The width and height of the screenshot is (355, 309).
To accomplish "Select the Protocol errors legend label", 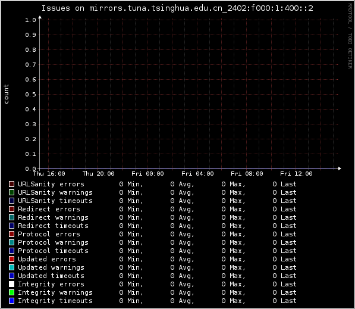I will click(x=49, y=234).
